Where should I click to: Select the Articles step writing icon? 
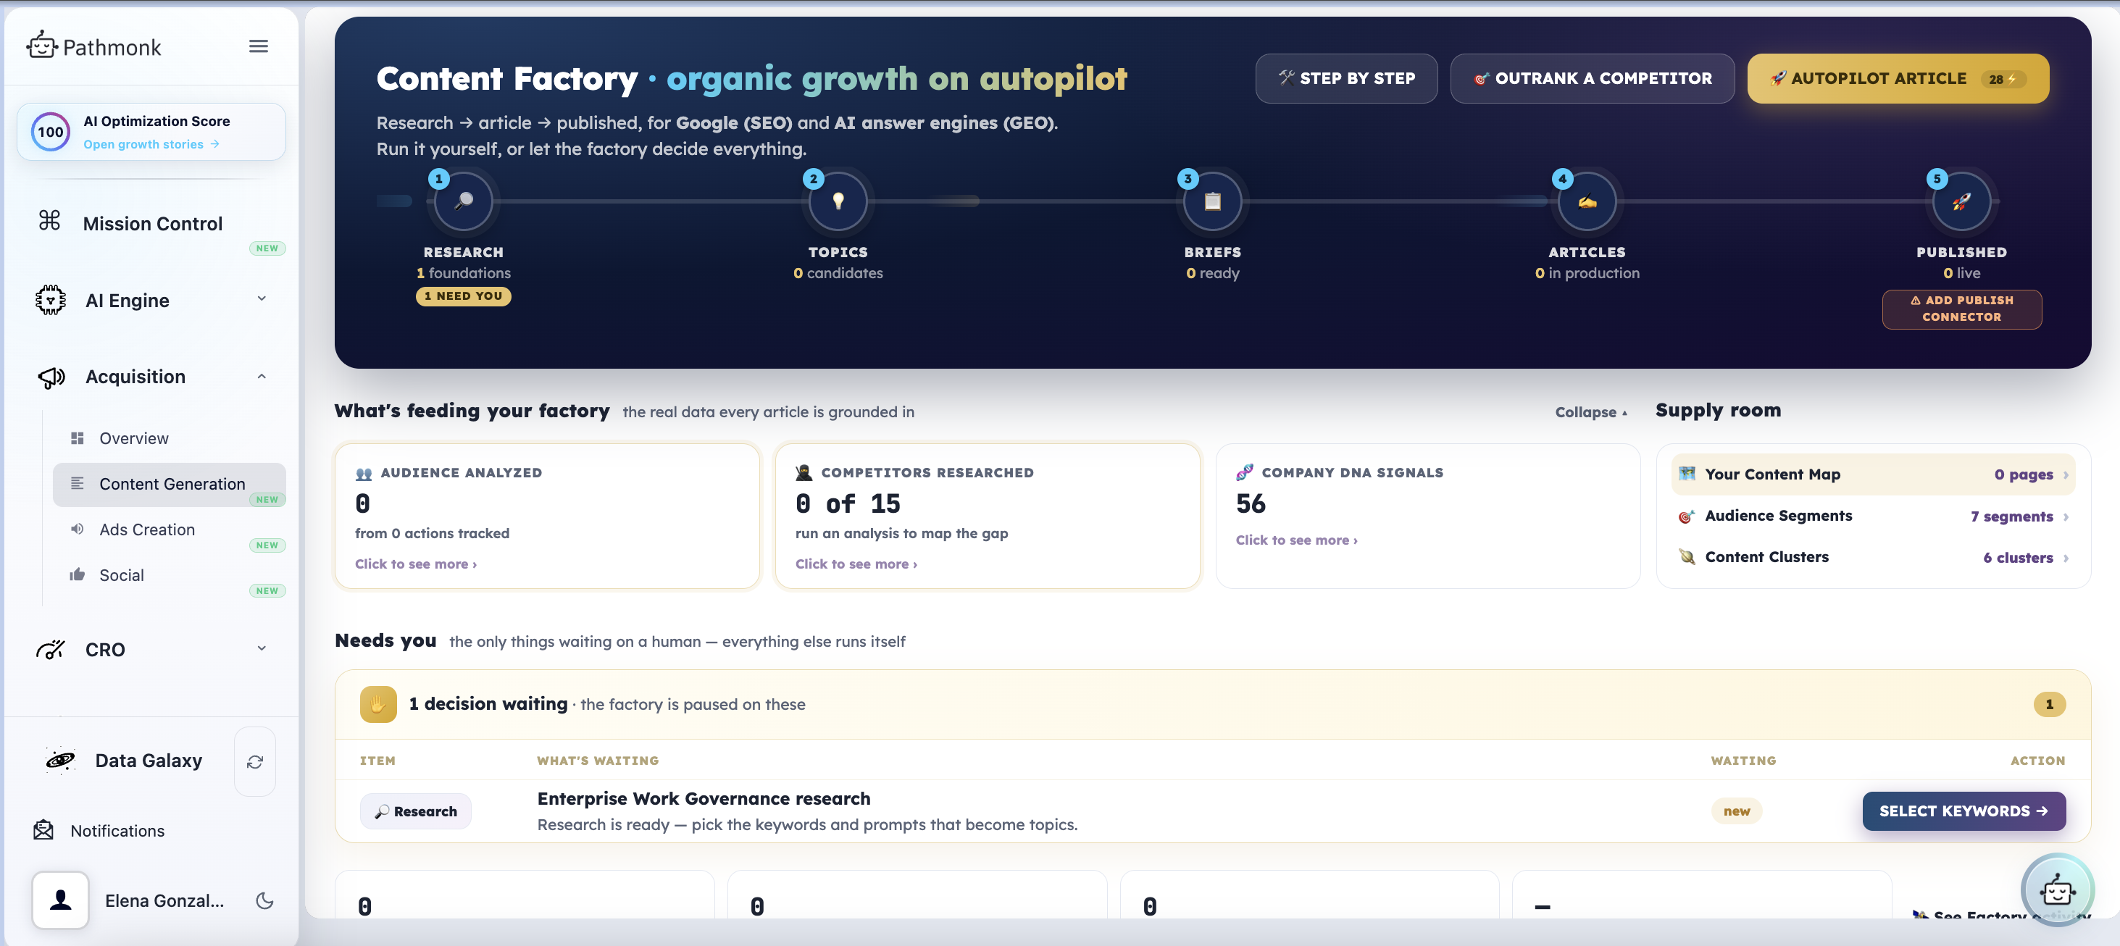click(x=1587, y=201)
